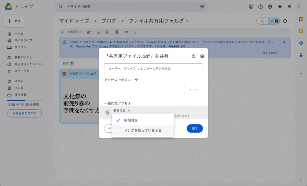Click the Gemini sparkle icon in header
This screenshot has width=307, height=186.
(280, 7)
